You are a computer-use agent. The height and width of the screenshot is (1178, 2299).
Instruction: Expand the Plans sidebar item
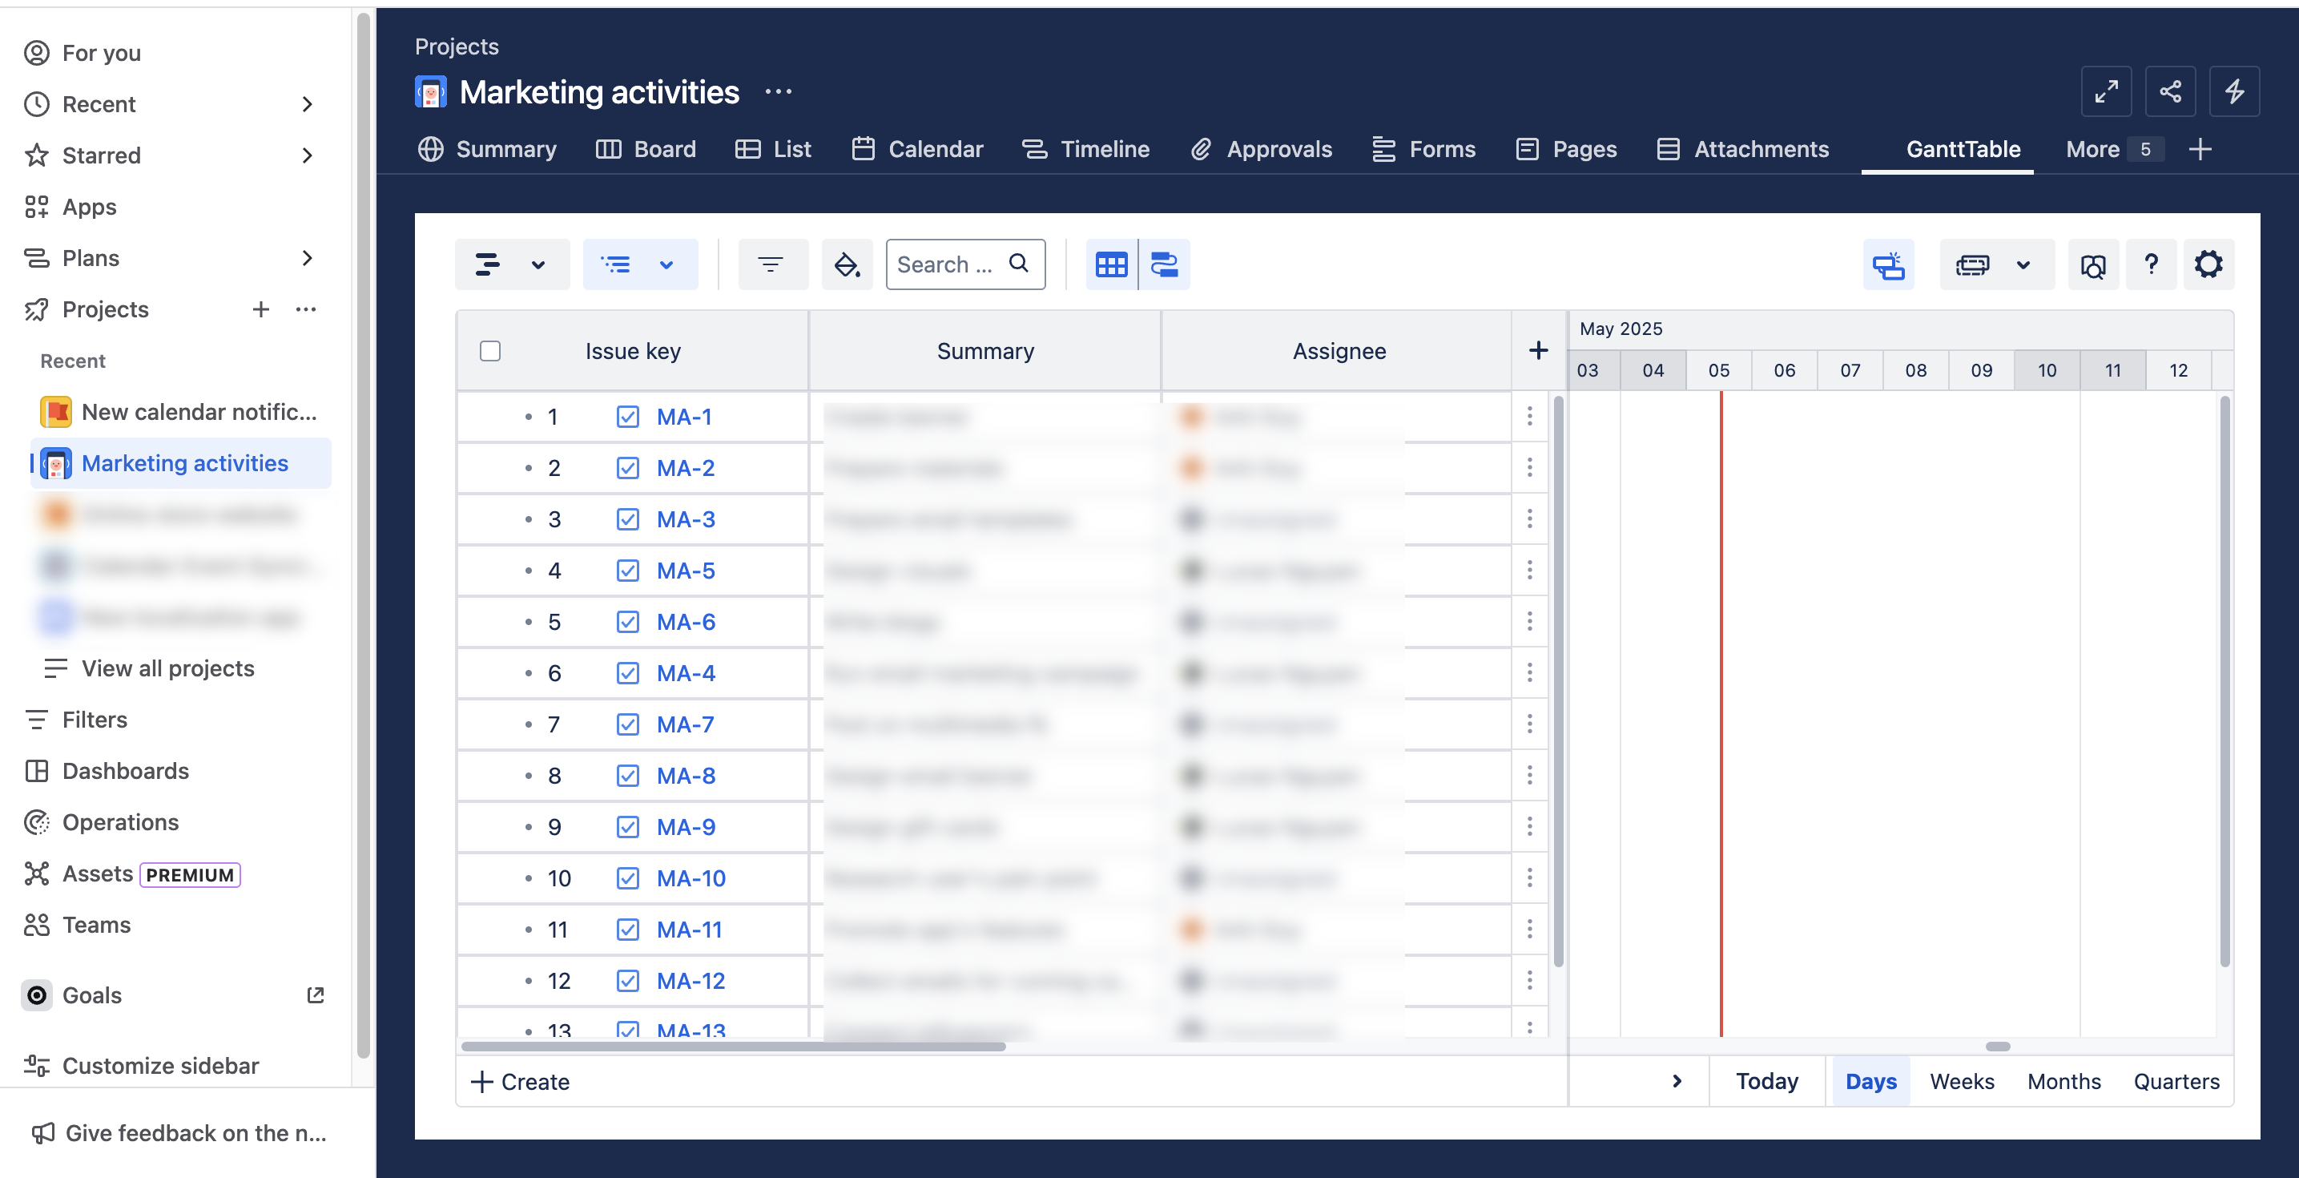click(306, 258)
